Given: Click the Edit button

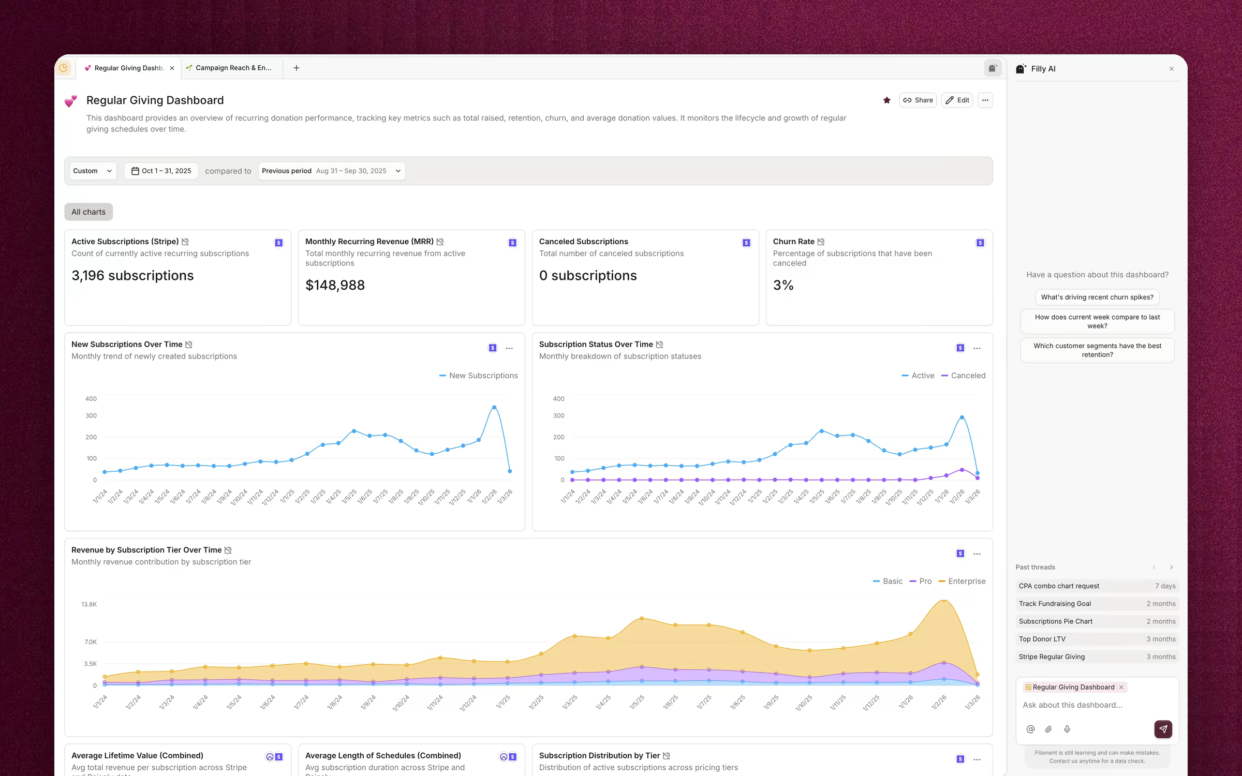Looking at the screenshot, I should [x=957, y=100].
